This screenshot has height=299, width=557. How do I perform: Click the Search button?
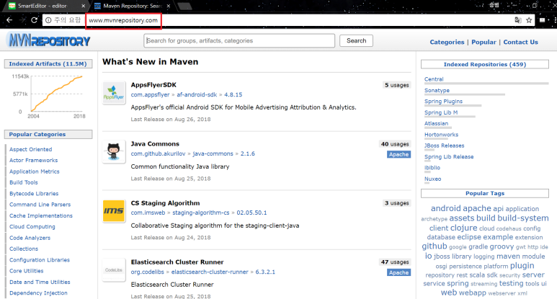pos(356,40)
